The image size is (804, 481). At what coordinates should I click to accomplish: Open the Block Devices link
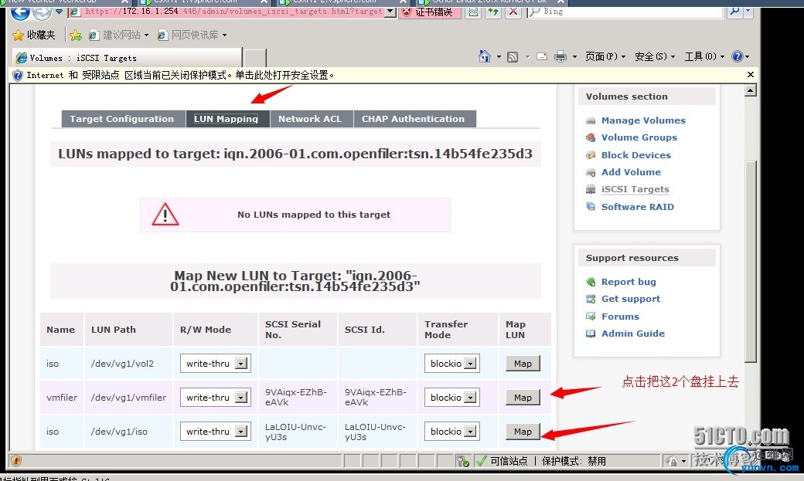point(635,155)
